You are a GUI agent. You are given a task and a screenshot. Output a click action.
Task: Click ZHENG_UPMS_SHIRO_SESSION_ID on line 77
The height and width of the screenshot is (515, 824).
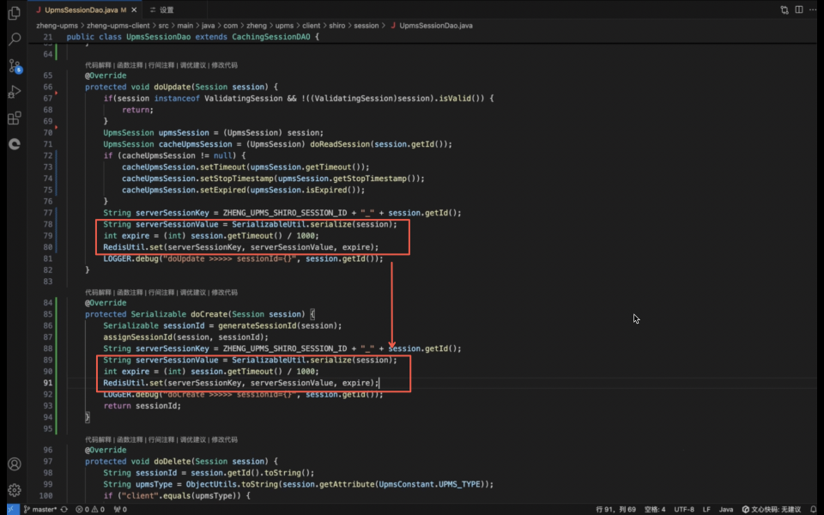(285, 213)
